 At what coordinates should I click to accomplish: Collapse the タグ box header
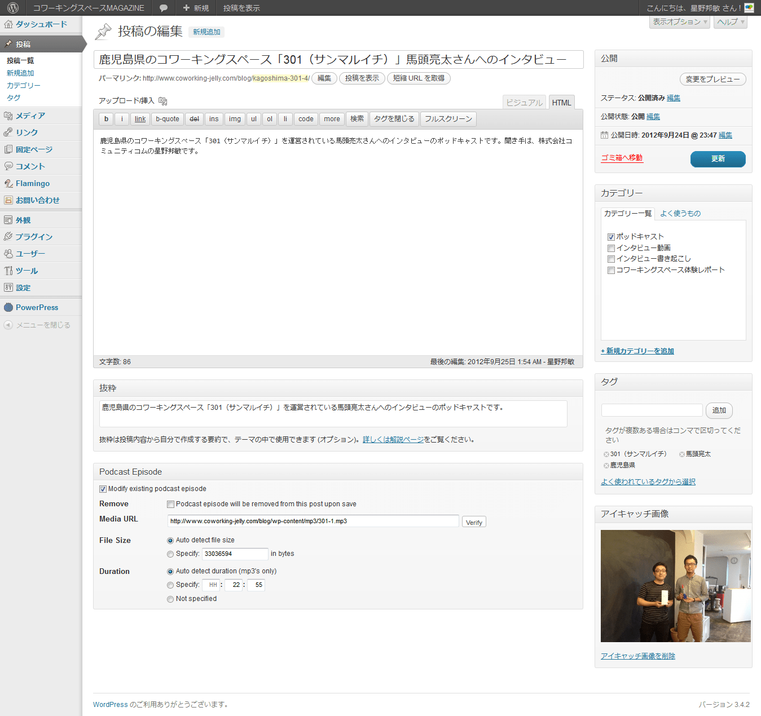(x=674, y=382)
